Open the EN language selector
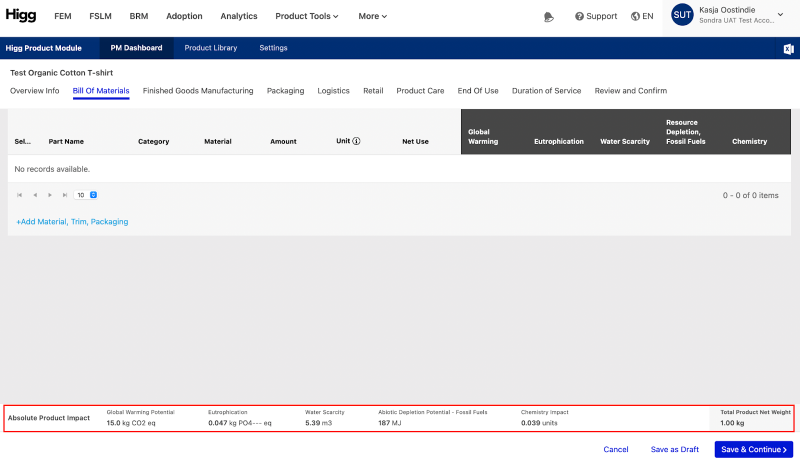 click(642, 16)
